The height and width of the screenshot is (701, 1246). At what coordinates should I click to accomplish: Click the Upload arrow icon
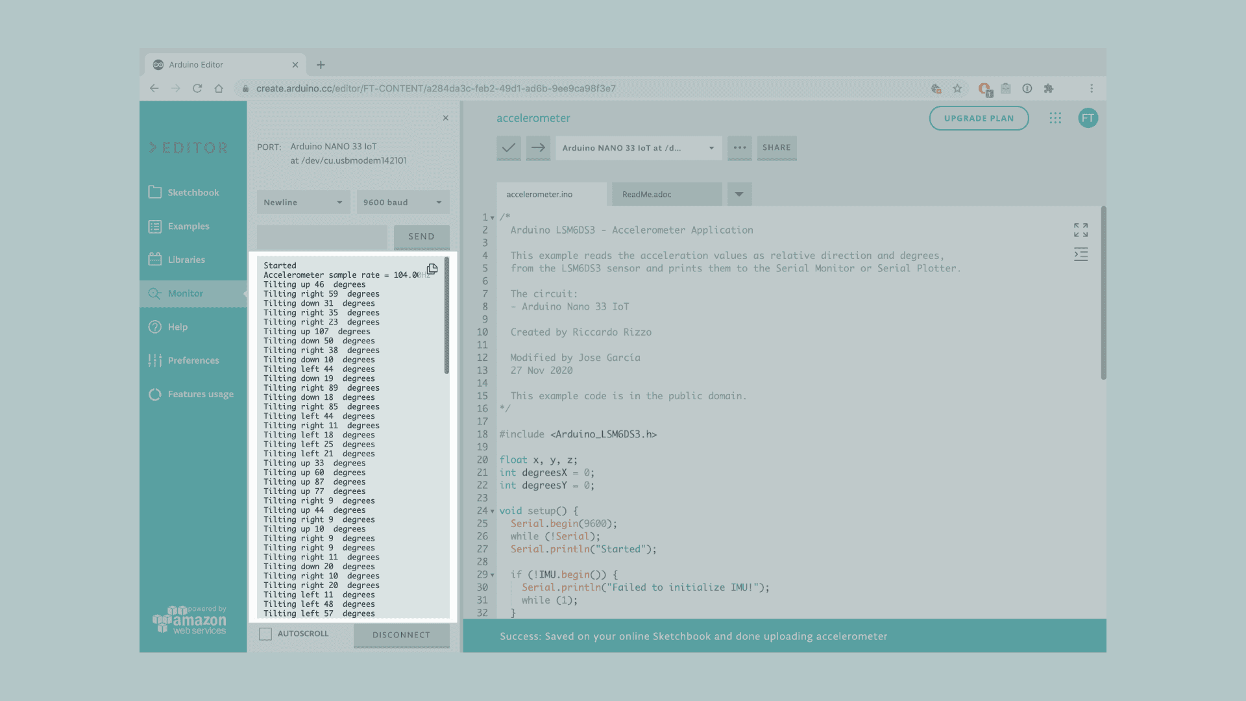pos(538,148)
